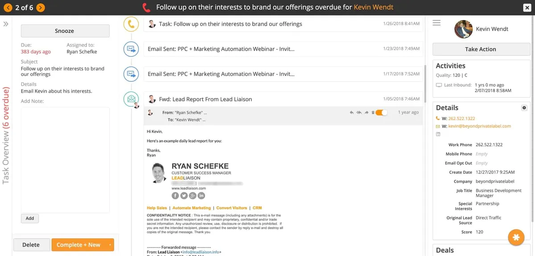Open the hamburger menu beside Kevin Wendt
Viewport: 535px width, 256px height.
click(x=436, y=23)
